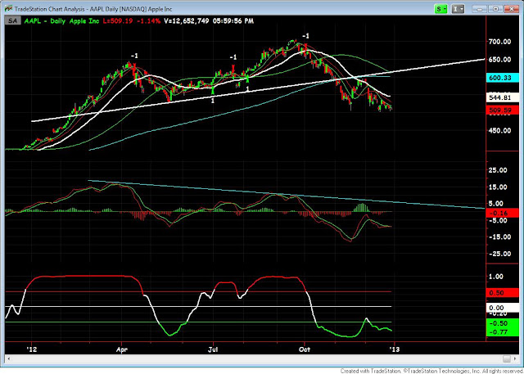Image resolution: width=524 pixels, height=374 pixels.
Task: Click the -1 signal marker above April peak
Action: (x=134, y=56)
